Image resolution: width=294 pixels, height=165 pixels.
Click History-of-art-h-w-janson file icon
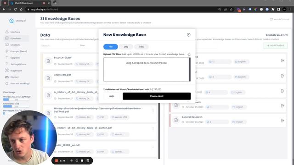pos(48,113)
